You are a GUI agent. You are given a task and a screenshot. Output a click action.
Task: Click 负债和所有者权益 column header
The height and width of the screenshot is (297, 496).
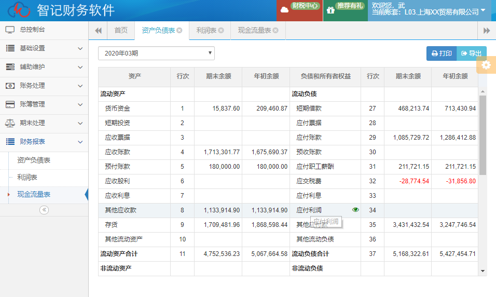coord(325,76)
